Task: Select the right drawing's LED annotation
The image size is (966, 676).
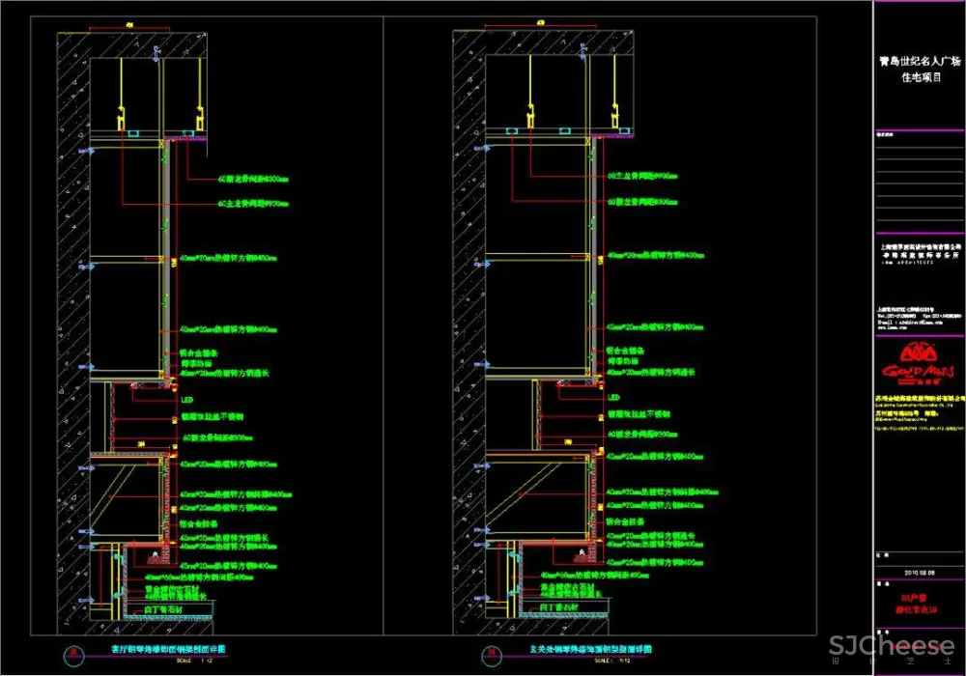Action: click(x=612, y=397)
